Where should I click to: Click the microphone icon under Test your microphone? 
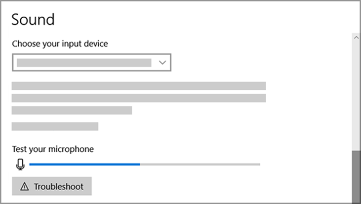[20, 164]
